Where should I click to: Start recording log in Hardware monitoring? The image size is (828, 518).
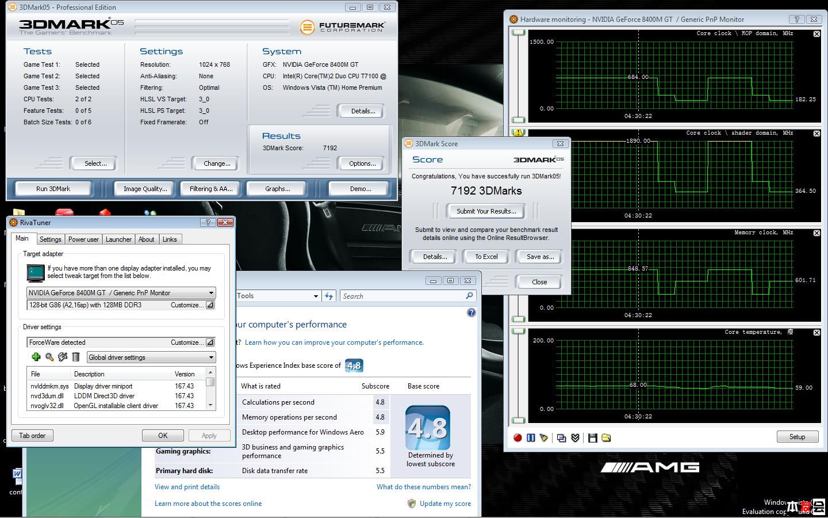[x=517, y=438]
